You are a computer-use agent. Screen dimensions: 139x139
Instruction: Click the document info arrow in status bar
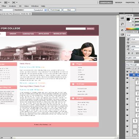click(11, 138)
